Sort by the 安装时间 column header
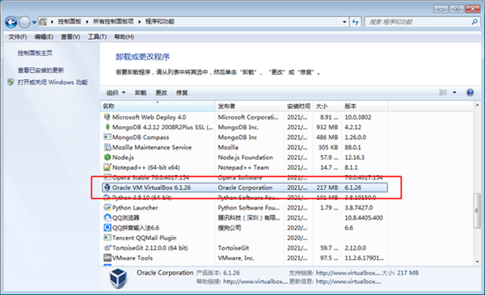 298,107
